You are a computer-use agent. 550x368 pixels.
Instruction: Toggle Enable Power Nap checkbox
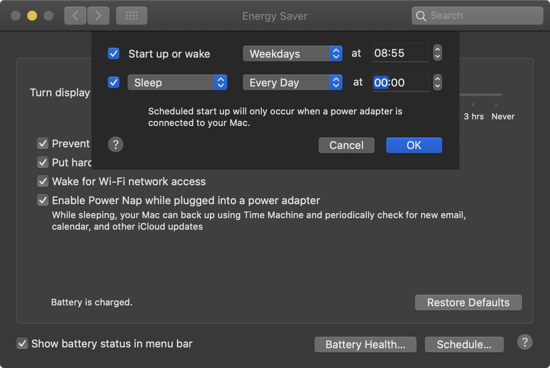click(x=43, y=200)
